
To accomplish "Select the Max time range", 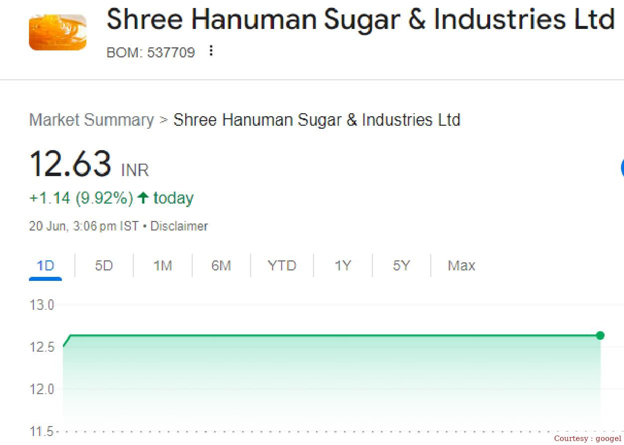I will [460, 265].
